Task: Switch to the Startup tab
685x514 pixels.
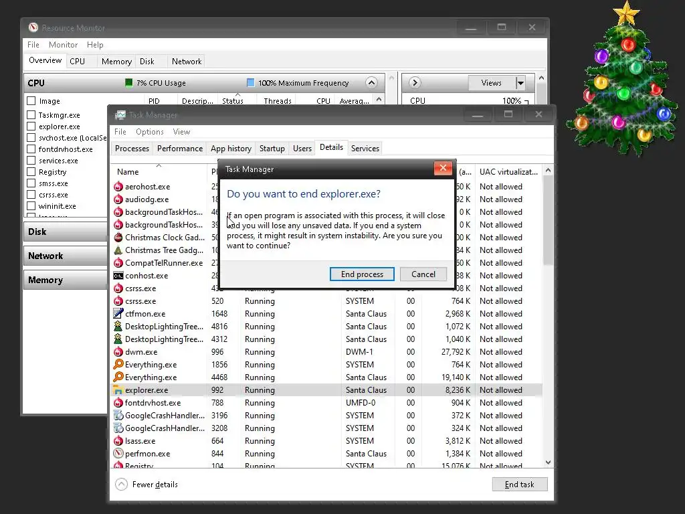Action: (272, 149)
